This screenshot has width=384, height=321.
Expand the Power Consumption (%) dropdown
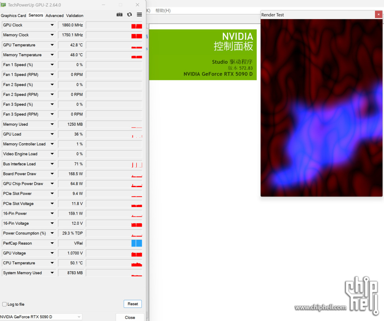pyautogui.click(x=52, y=233)
